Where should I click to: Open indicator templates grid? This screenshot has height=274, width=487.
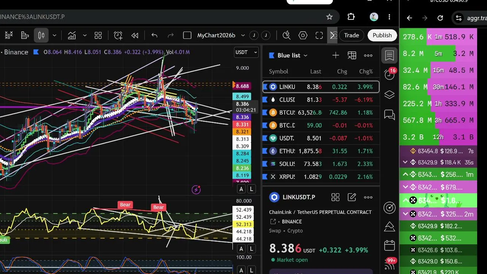click(98, 35)
